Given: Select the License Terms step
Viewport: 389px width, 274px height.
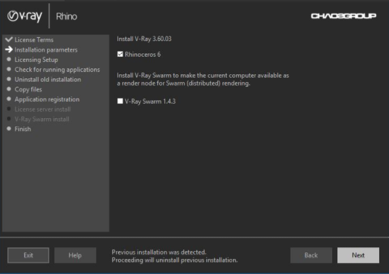Looking at the screenshot, I should (x=34, y=40).
